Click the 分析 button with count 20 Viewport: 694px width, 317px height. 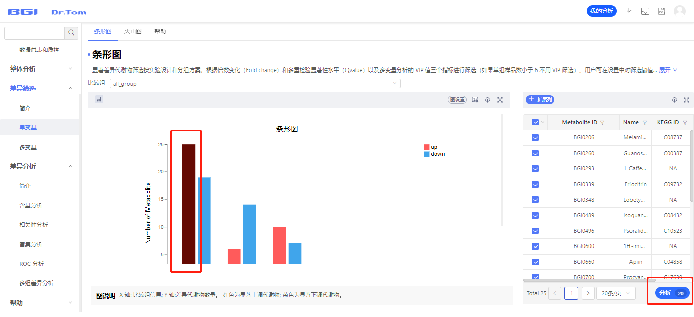pos(672,293)
